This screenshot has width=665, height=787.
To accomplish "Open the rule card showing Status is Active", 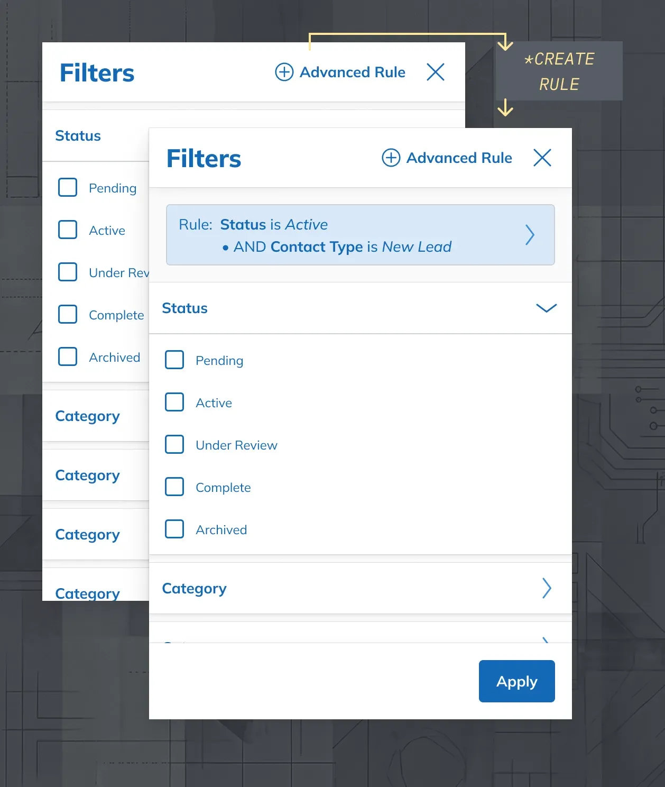I will (x=361, y=235).
